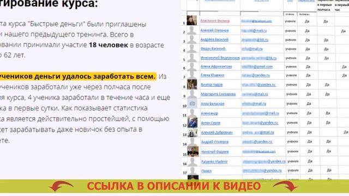Click the camera placeholder avatar of Алла Бельская
This screenshot has height=196, width=349.
tap(192, 104)
